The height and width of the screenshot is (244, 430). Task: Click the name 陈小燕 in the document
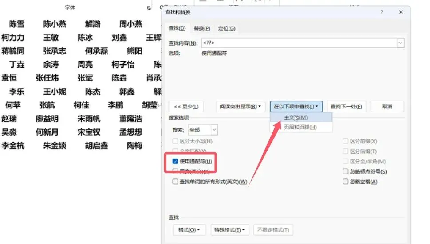[55, 24]
